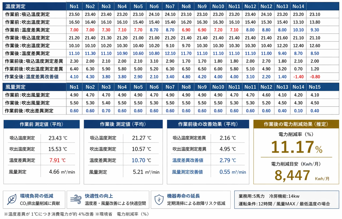This screenshot has width=342, height=219.
Task: Click row label 作業前後：吹出差異測定
Action: (x=29, y=111)
